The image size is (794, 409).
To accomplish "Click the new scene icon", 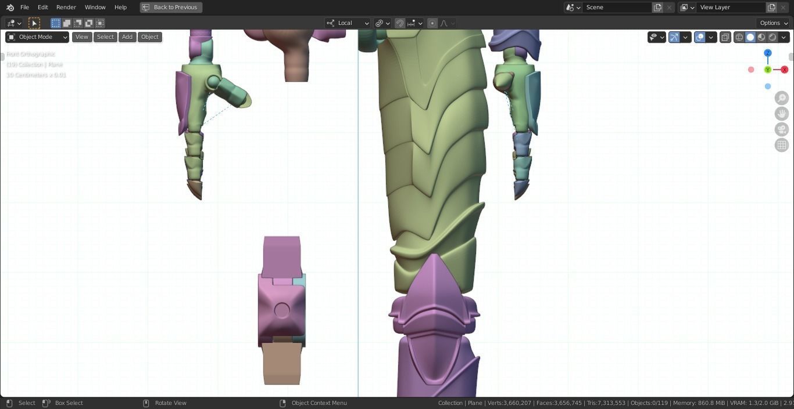I will [657, 8].
